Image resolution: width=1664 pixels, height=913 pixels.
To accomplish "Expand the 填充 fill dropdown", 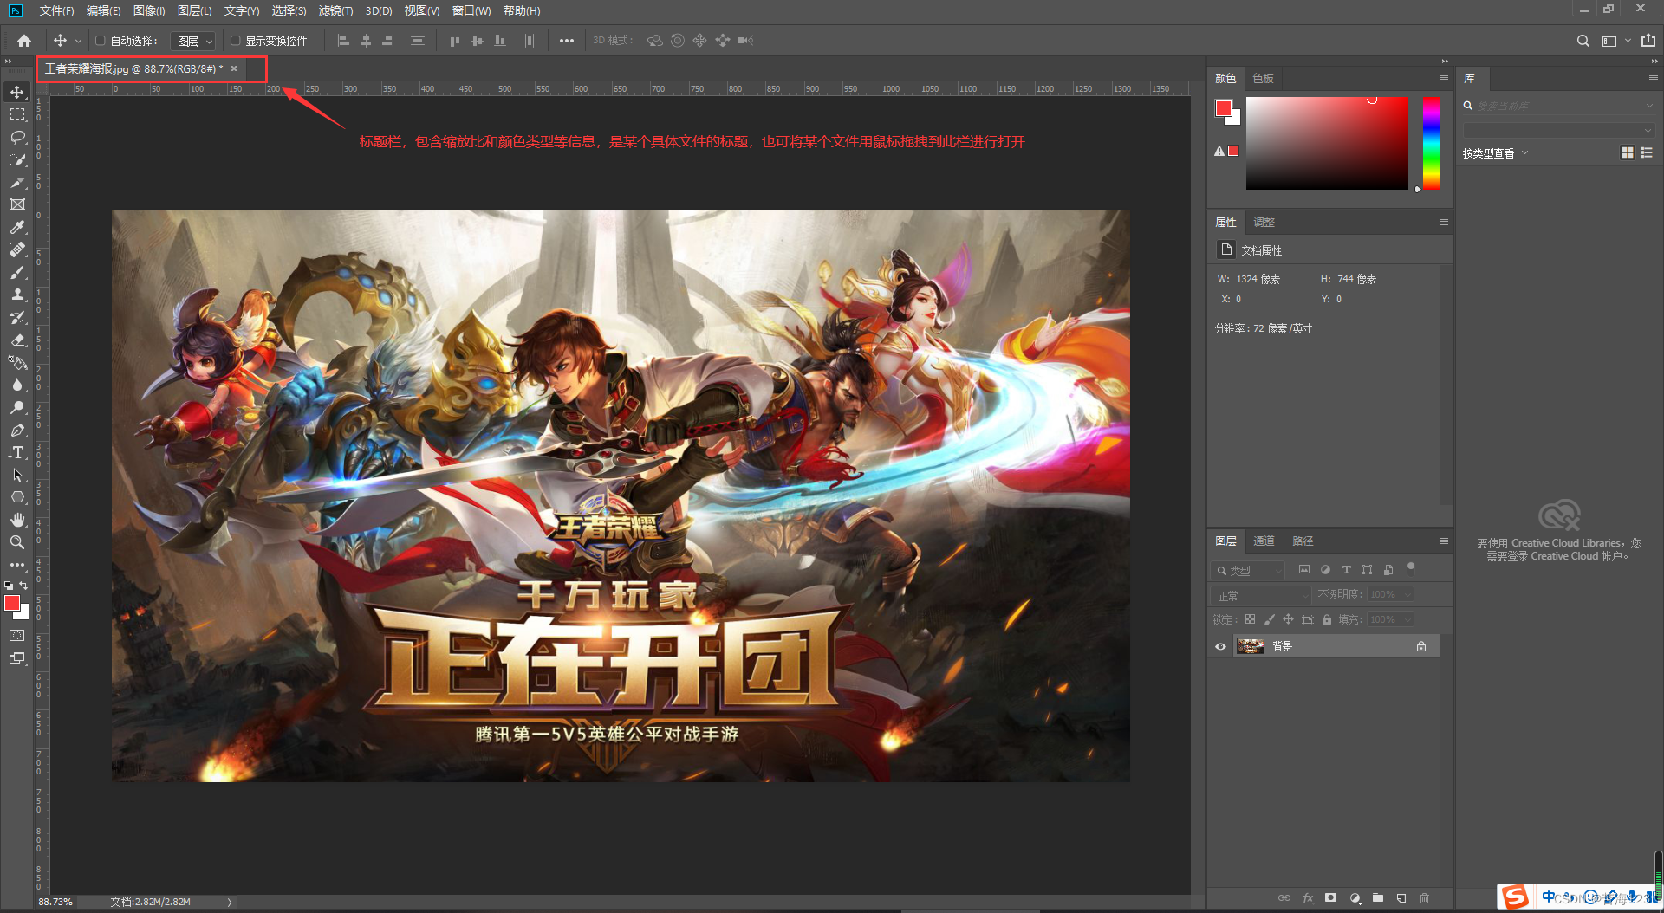I will [1407, 619].
